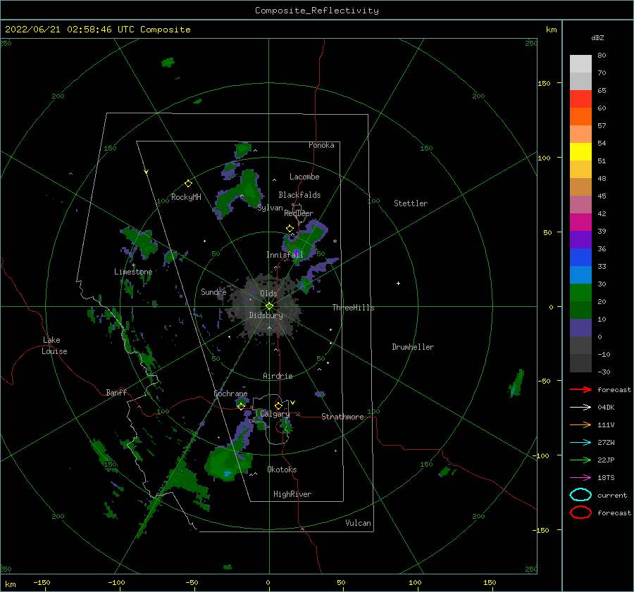Click the red forecast arrow in legend
The height and width of the screenshot is (592, 634).
(580, 389)
